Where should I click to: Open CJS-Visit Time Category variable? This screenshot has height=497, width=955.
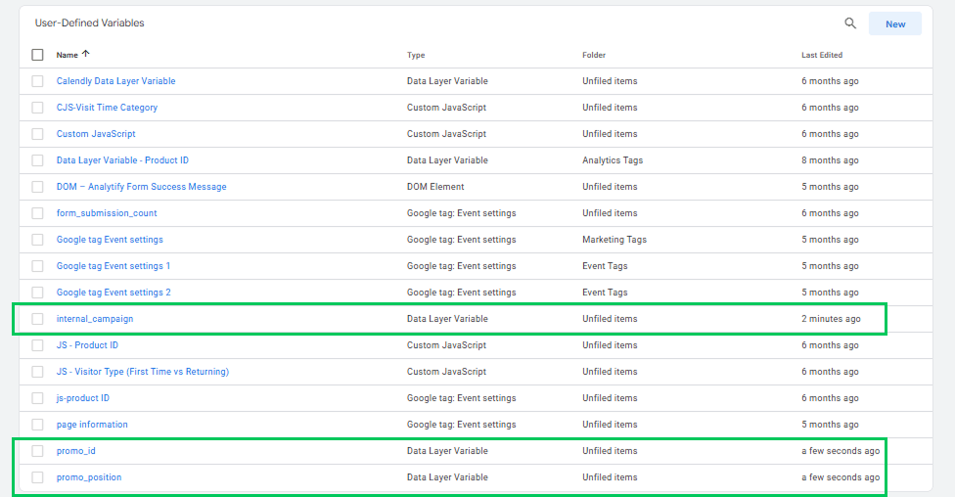tap(108, 108)
